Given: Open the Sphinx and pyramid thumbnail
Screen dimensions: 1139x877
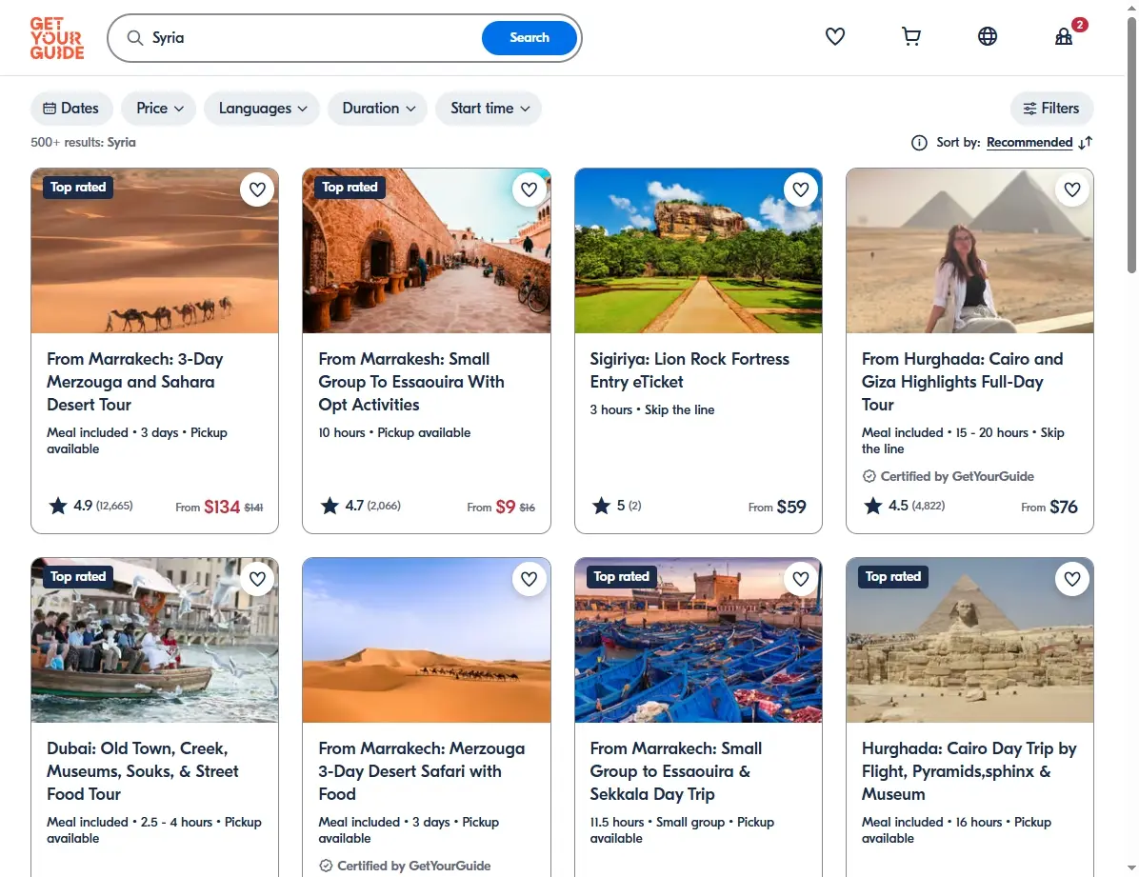Looking at the screenshot, I should (x=969, y=640).
